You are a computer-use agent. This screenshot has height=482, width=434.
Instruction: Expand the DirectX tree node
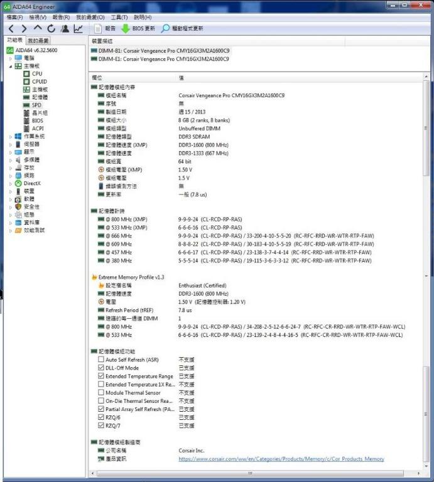11,183
